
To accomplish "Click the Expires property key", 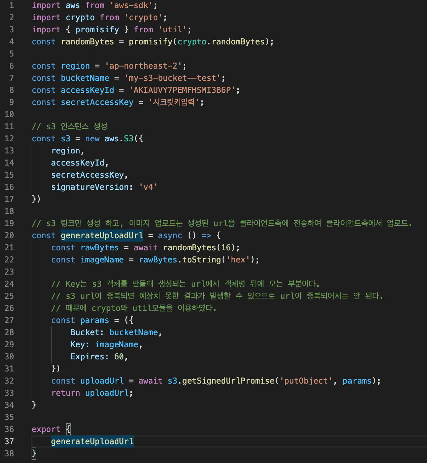I will (87, 357).
